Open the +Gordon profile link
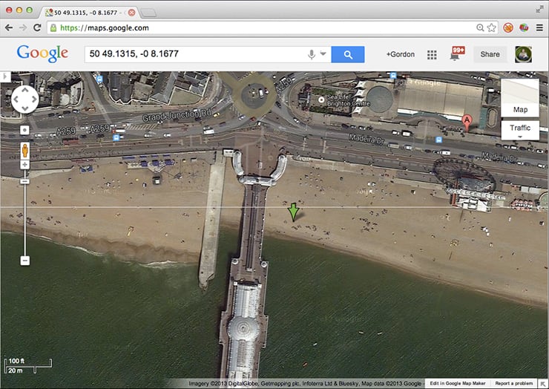This screenshot has width=549, height=389. click(401, 55)
